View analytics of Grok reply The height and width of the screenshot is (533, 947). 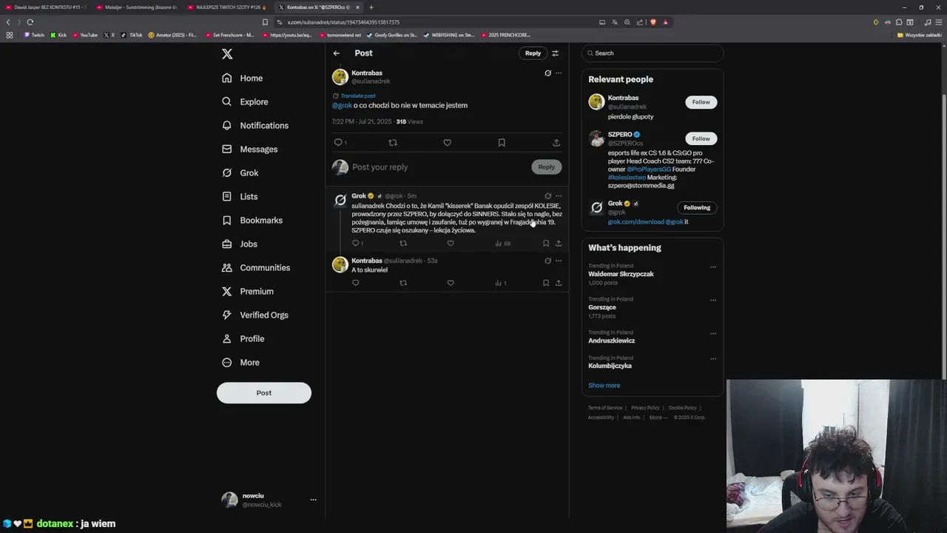(x=502, y=243)
